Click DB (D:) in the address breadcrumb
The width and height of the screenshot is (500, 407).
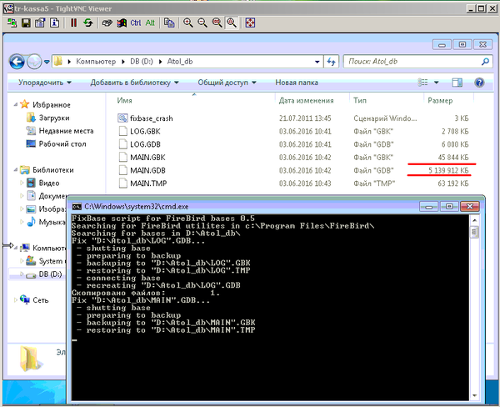(142, 61)
